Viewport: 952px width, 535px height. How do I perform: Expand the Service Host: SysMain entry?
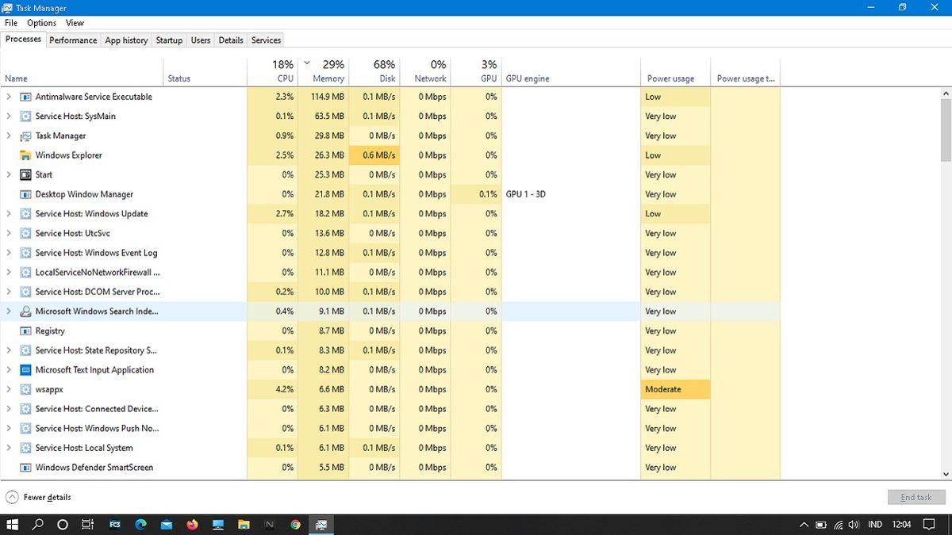click(8, 116)
